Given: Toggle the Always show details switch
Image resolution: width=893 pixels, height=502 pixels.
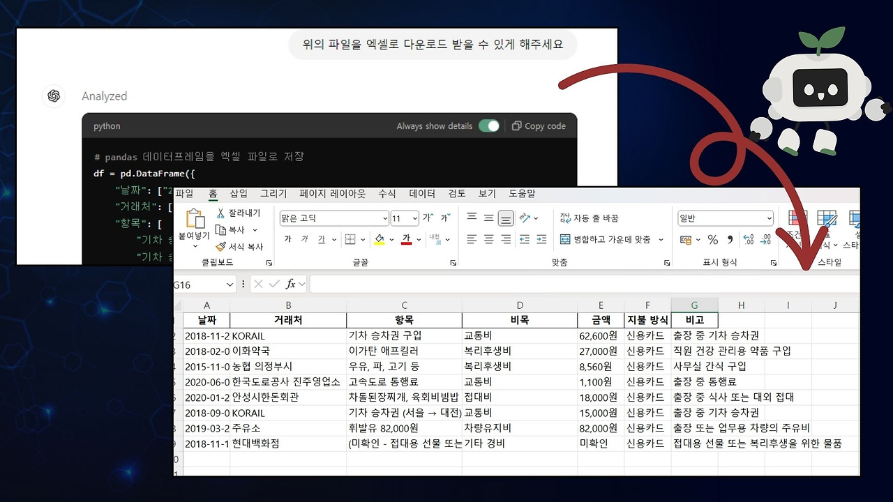Looking at the screenshot, I should point(489,126).
